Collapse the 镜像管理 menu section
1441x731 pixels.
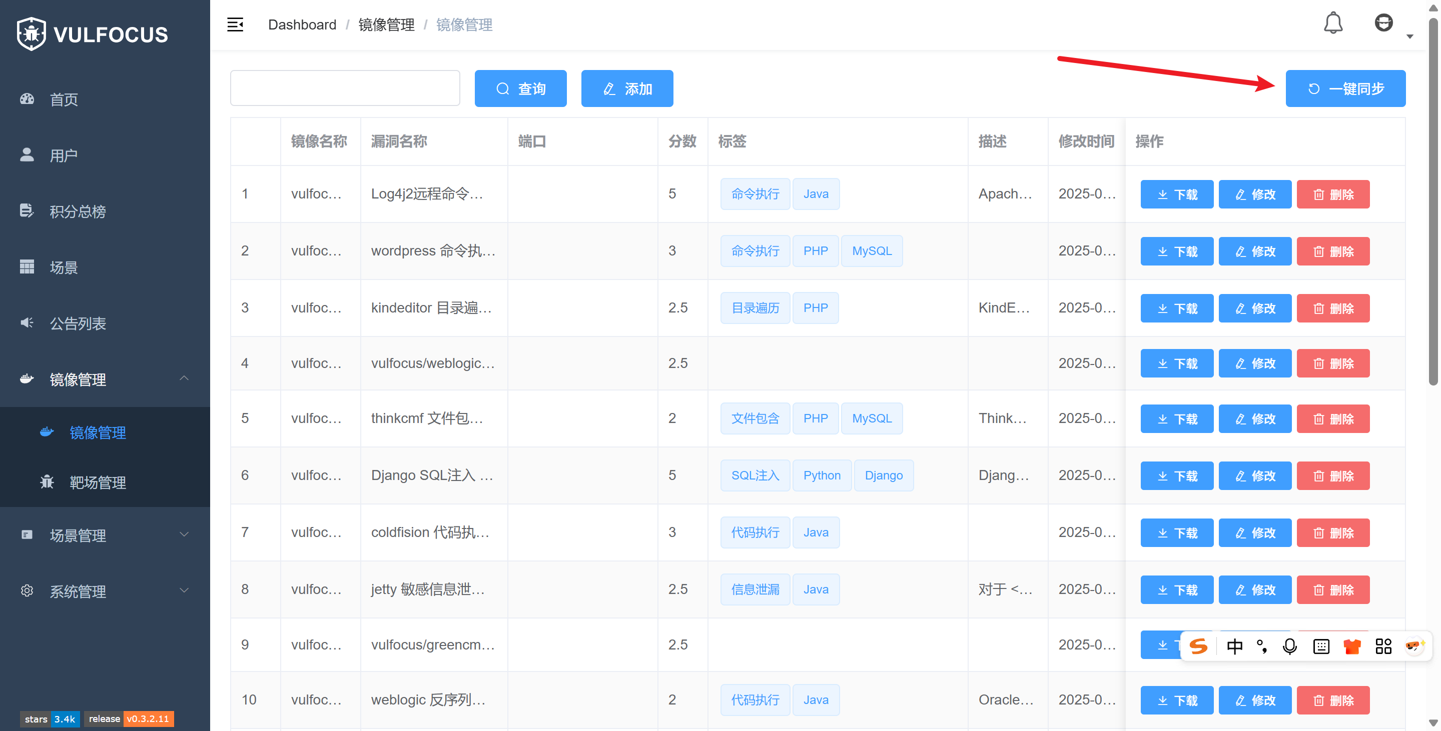(x=184, y=379)
